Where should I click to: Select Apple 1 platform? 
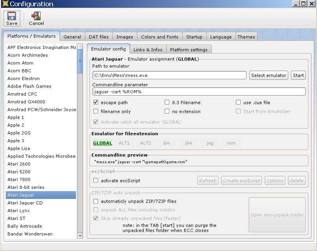coord(41,117)
